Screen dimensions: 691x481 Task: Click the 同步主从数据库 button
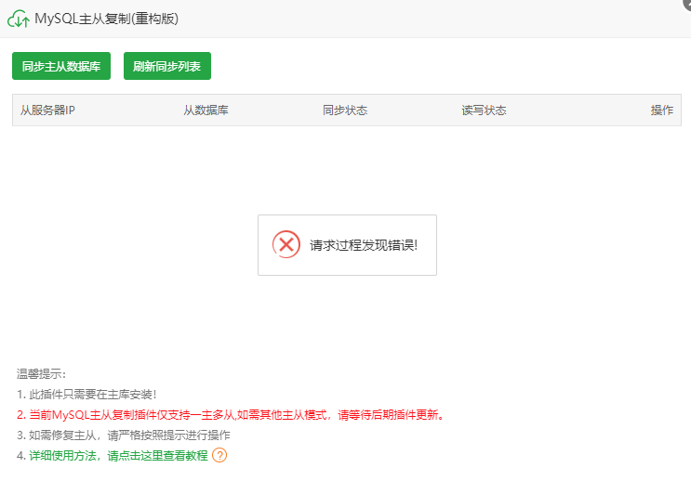(61, 66)
